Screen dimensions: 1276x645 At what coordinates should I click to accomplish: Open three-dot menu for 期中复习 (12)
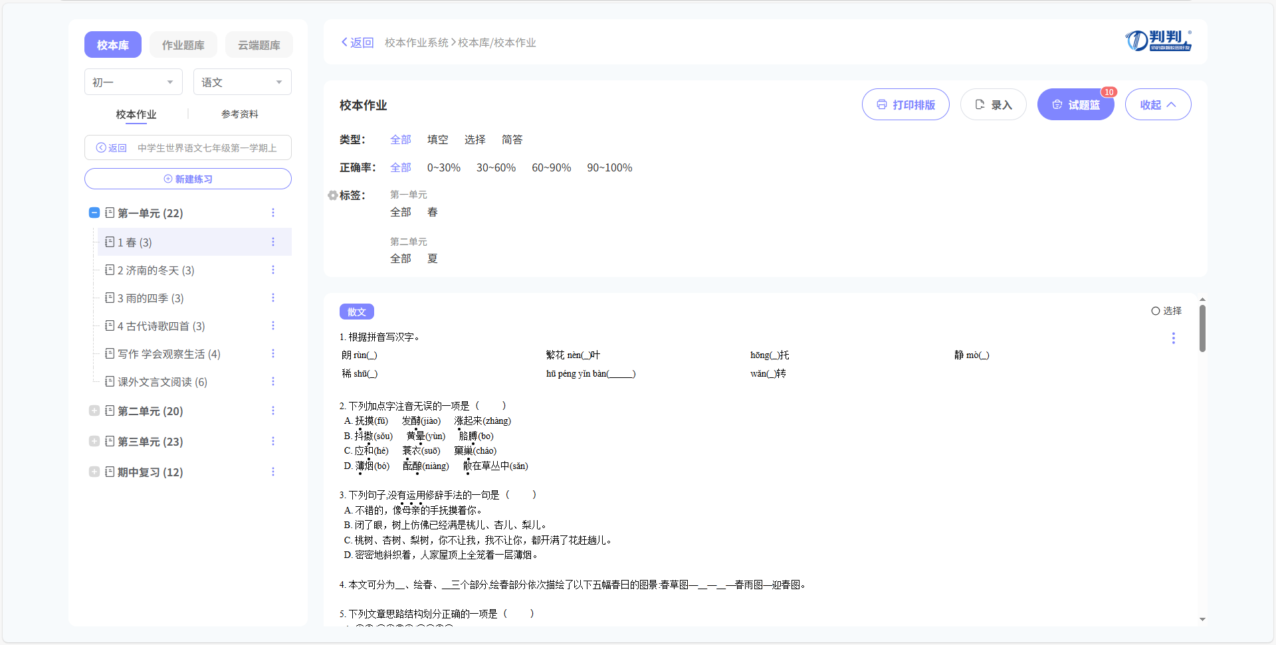(x=272, y=472)
